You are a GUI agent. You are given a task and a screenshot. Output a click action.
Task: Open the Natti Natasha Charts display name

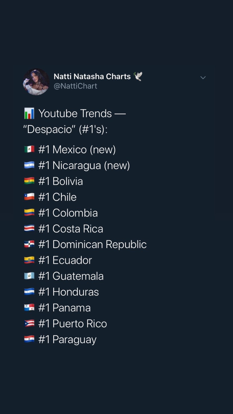pyautogui.click(x=92, y=76)
